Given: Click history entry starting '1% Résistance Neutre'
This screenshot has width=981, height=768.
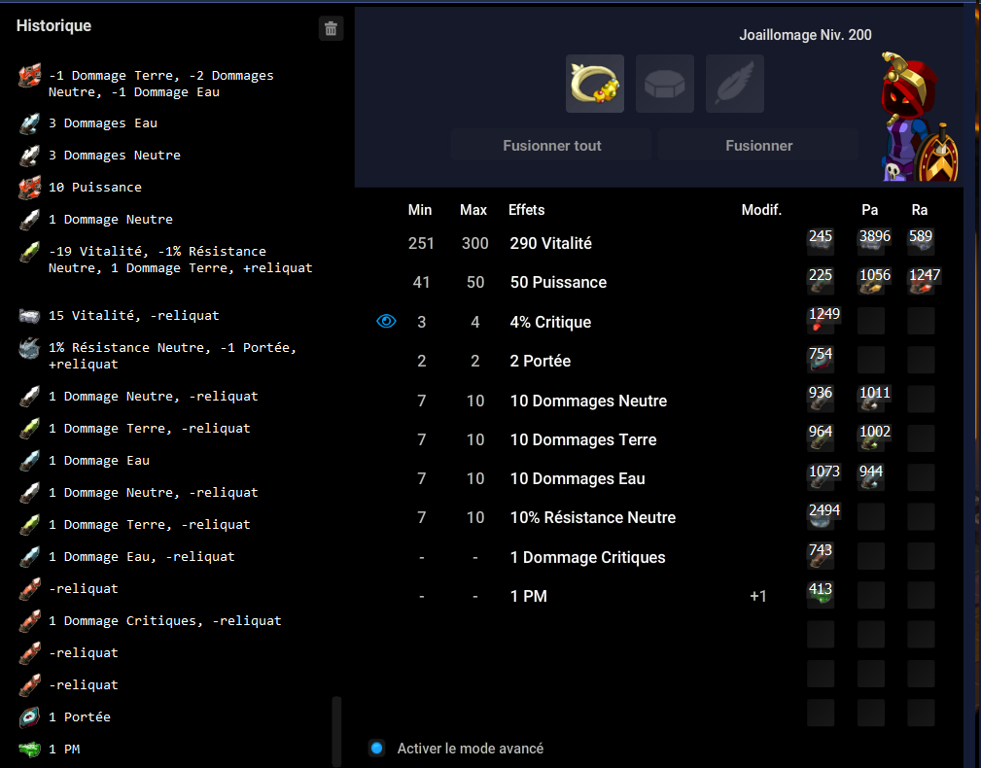Looking at the screenshot, I should click(x=173, y=356).
